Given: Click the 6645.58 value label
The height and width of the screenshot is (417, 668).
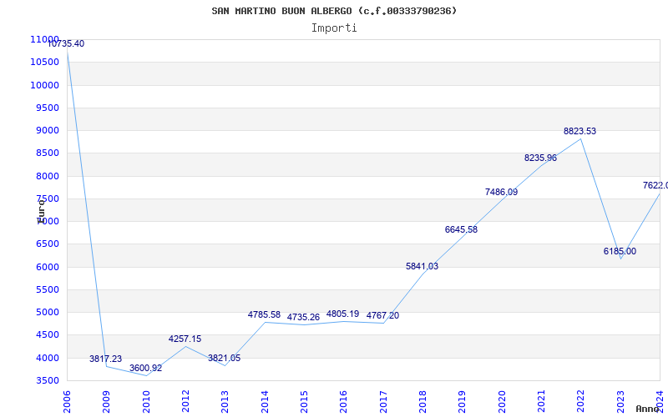Looking at the screenshot, I should pos(461,230).
